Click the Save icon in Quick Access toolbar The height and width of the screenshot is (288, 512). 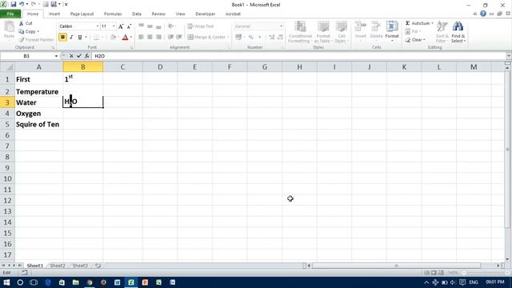coord(14,4)
